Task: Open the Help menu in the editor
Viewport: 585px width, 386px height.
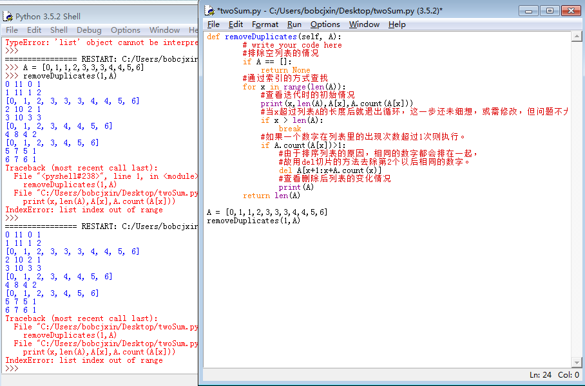Action: [x=397, y=24]
